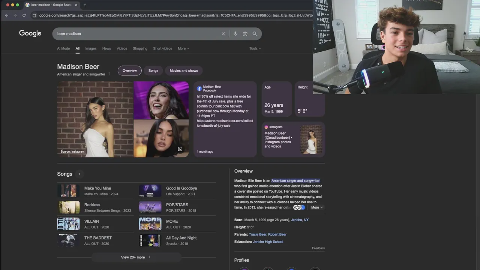
Task: Open the Tools dropdown
Action: tap(255, 48)
